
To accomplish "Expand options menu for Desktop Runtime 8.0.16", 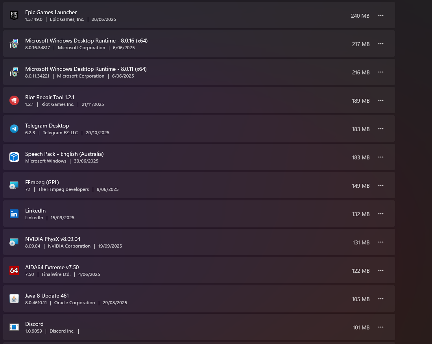I will (381, 44).
